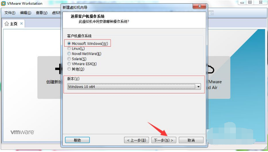The image size is (268, 152).
Task: Close the 新建虚拟机向导 dialog with red X
Action: [199, 6]
